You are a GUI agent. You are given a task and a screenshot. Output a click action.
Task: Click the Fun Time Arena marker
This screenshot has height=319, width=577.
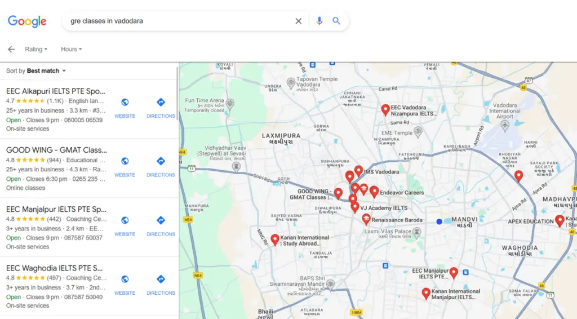(230, 104)
